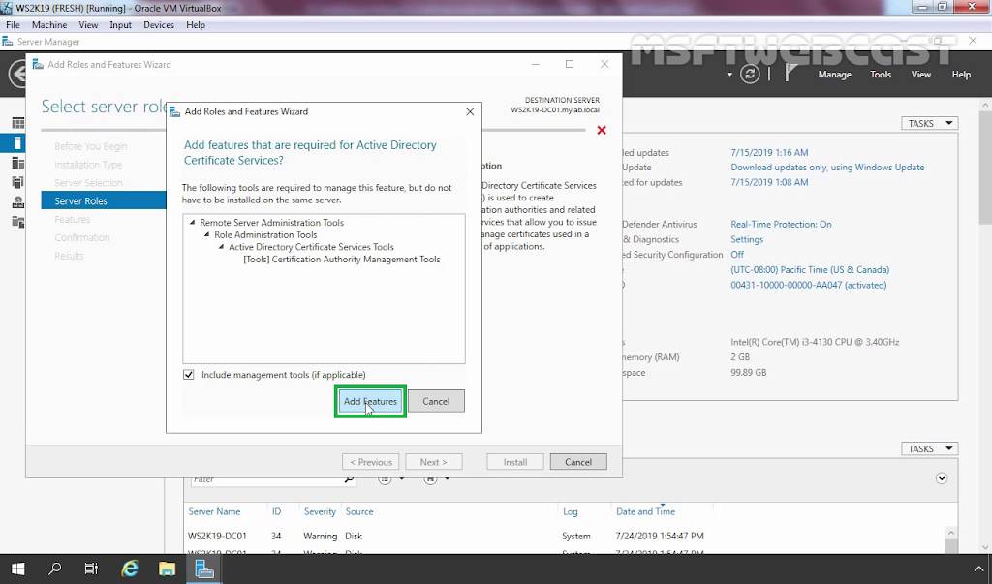Screen dimensions: 992x584
Task: Sort events by Date and Time column
Action: [645, 511]
